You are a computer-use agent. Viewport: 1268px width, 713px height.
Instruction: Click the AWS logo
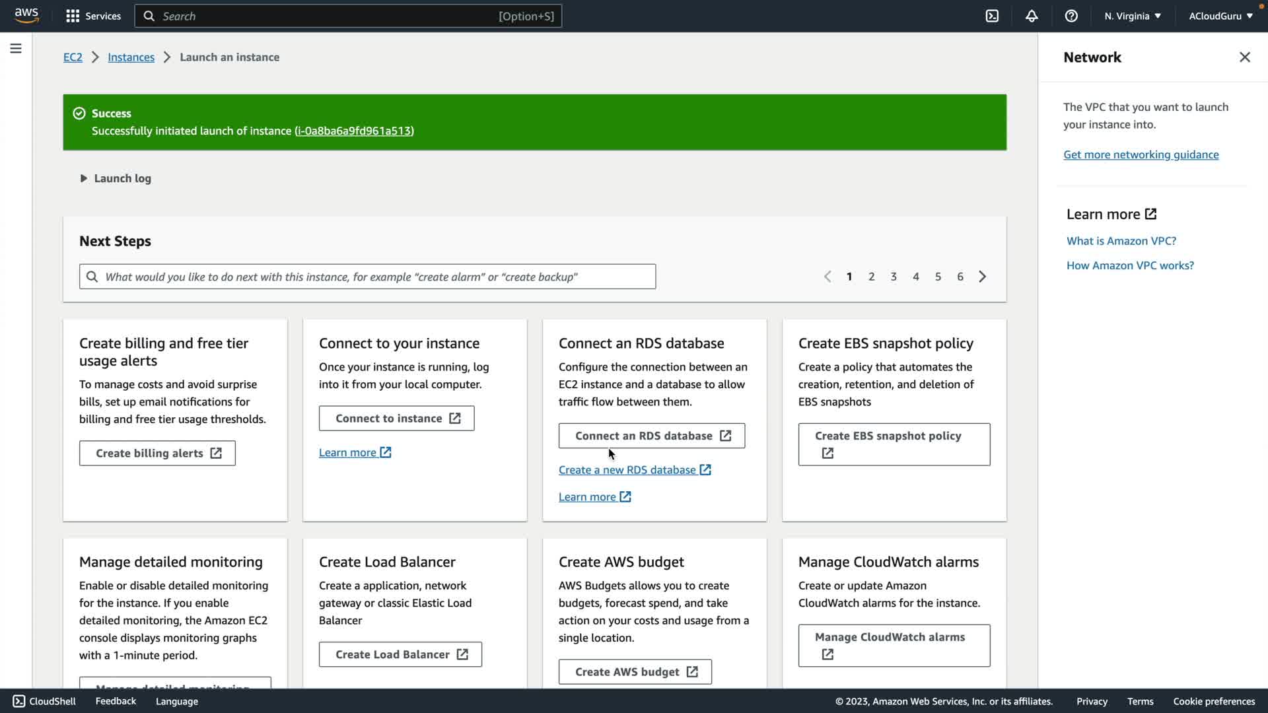pos(26,15)
